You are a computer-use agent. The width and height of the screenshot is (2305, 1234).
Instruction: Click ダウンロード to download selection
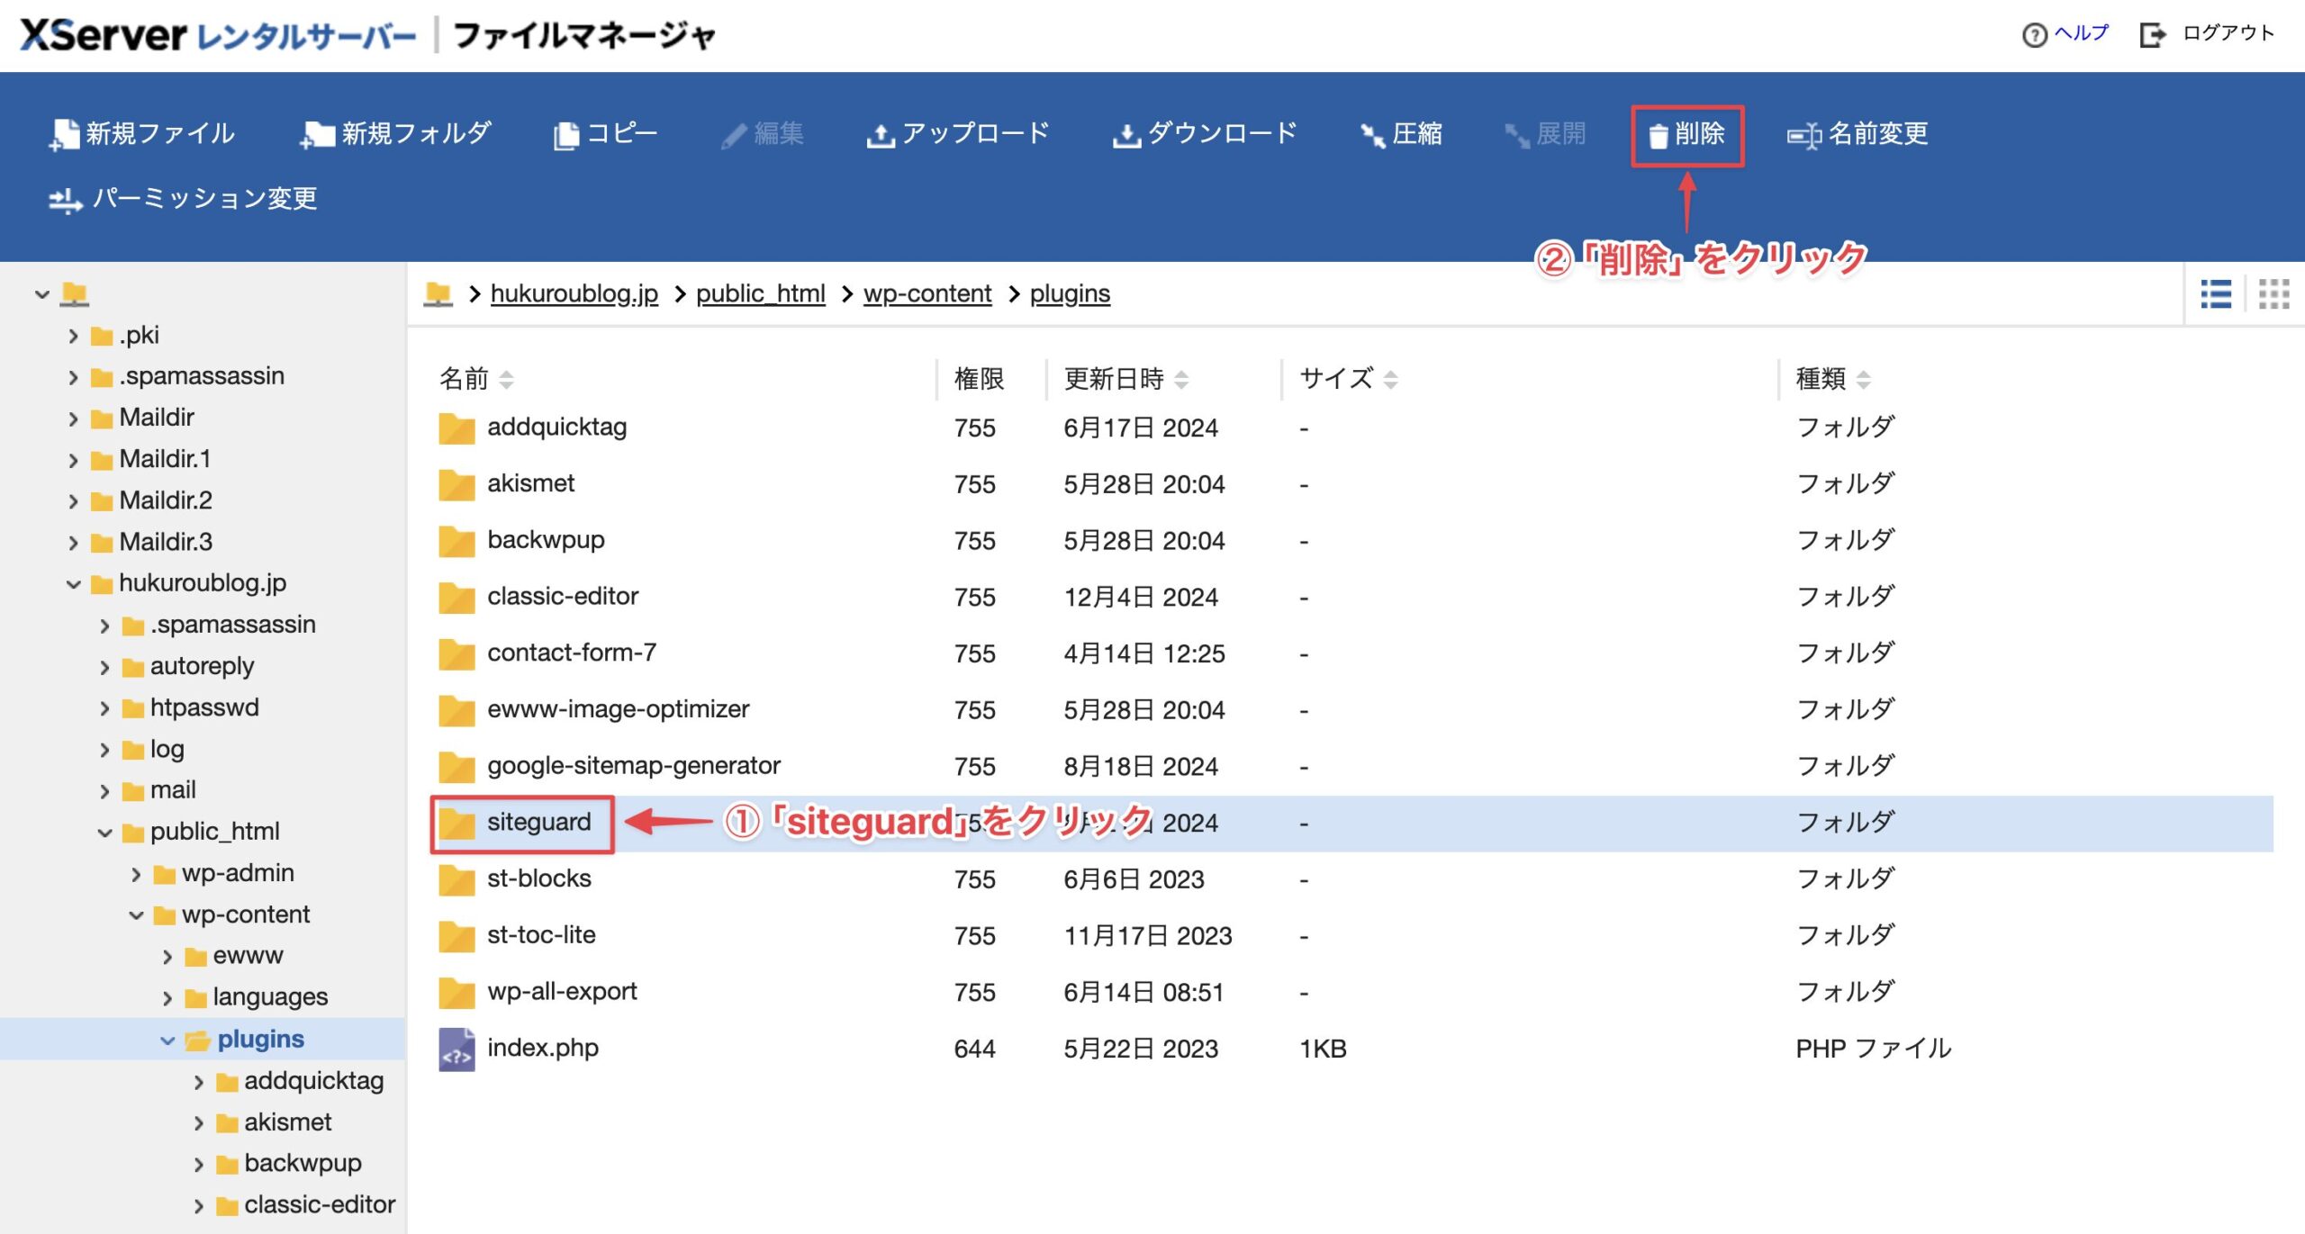pyautogui.click(x=1205, y=134)
